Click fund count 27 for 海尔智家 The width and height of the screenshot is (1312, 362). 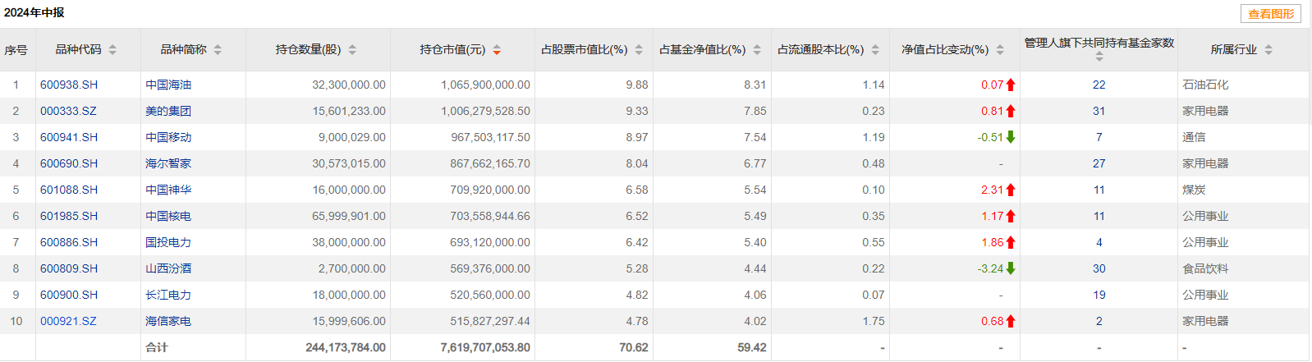(1099, 163)
